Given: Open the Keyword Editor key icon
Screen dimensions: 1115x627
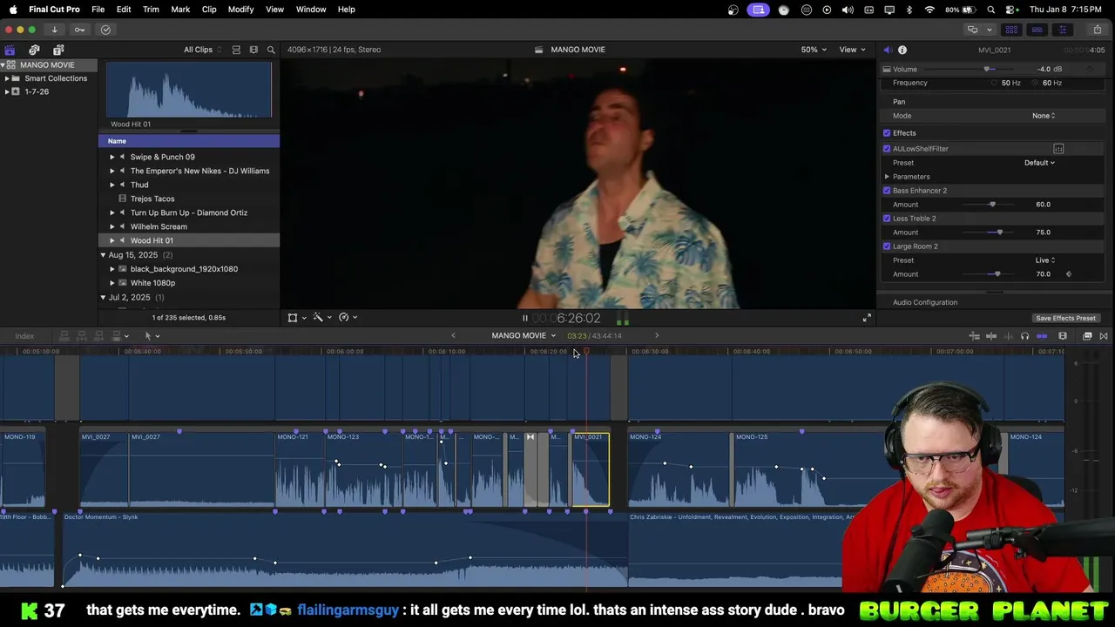Looking at the screenshot, I should [x=79, y=30].
